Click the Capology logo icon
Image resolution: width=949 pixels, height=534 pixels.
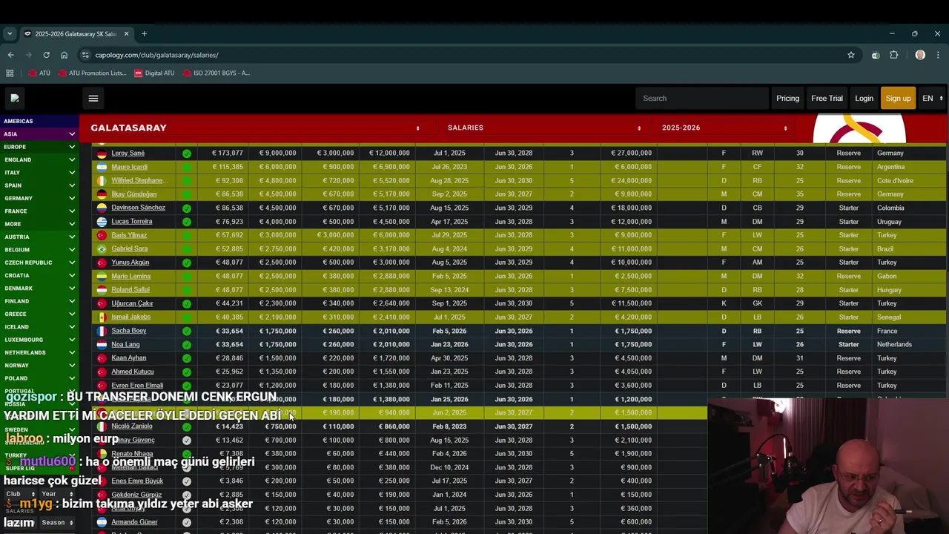[x=15, y=98]
